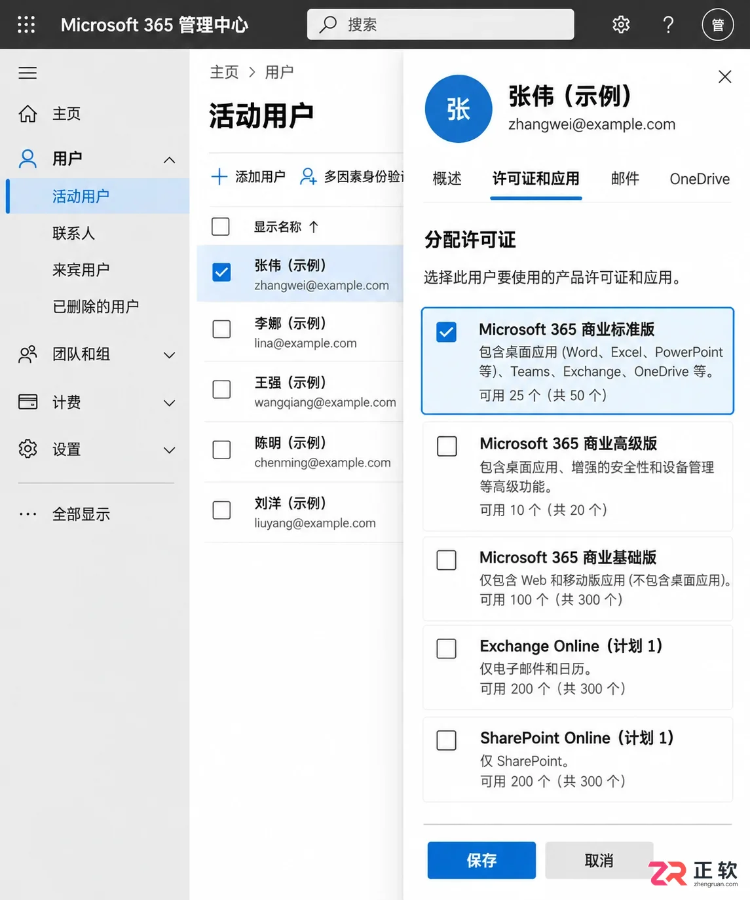Click 王强（示例）user name
This screenshot has height=900, width=750.
(290, 382)
